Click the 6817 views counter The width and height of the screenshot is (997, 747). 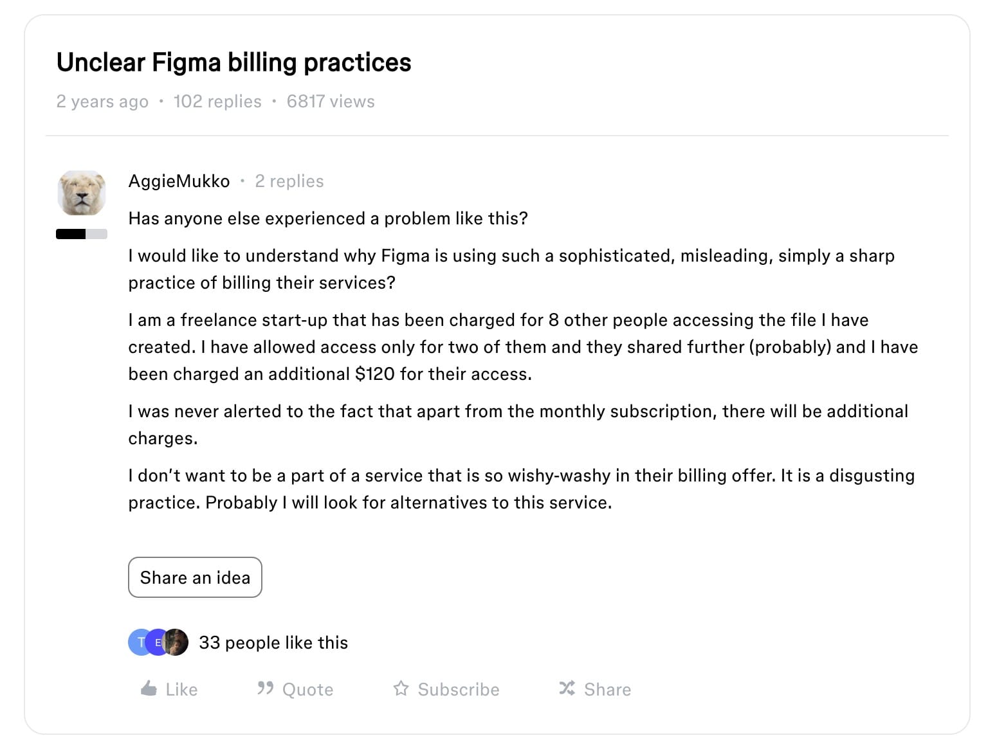pos(330,101)
